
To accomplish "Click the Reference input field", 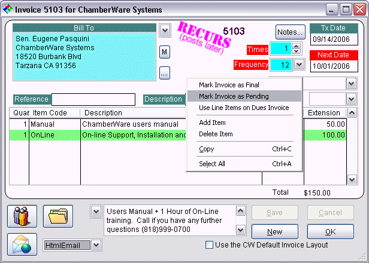I will point(93,99).
